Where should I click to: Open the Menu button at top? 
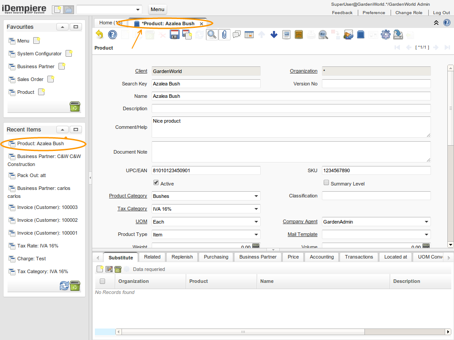[157, 9]
